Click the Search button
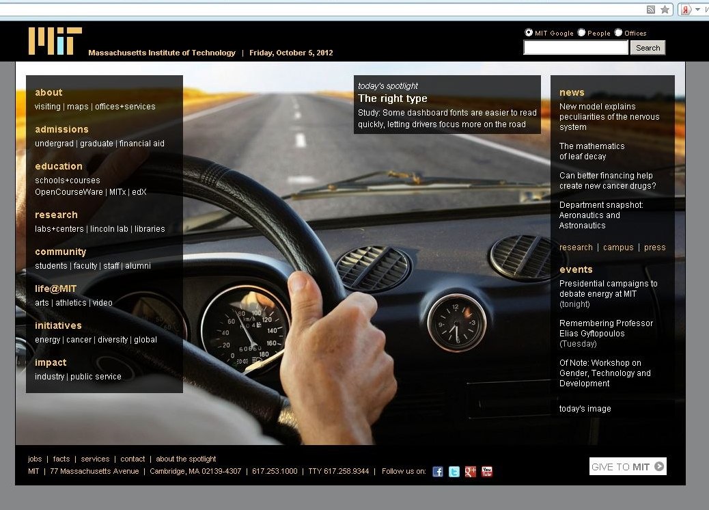The width and height of the screenshot is (709, 510). pyautogui.click(x=648, y=48)
